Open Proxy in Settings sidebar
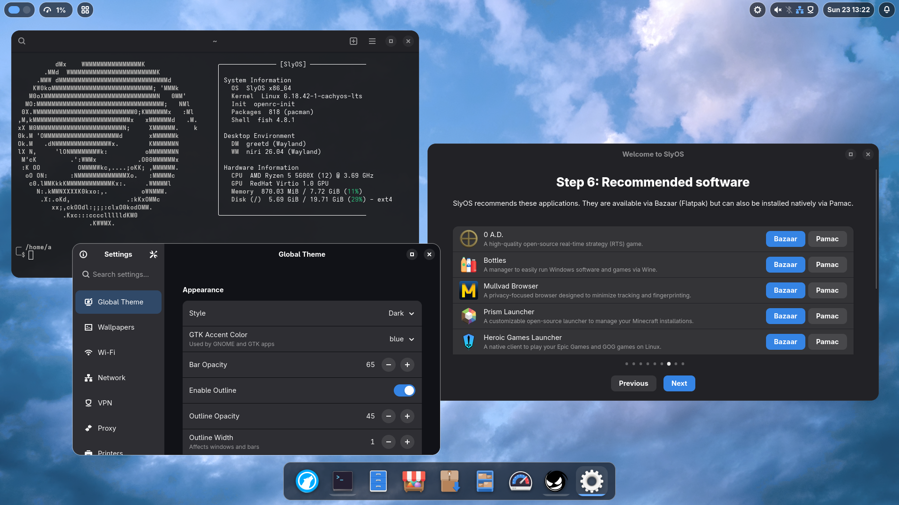Screen dimensions: 899x505 (x=118, y=428)
